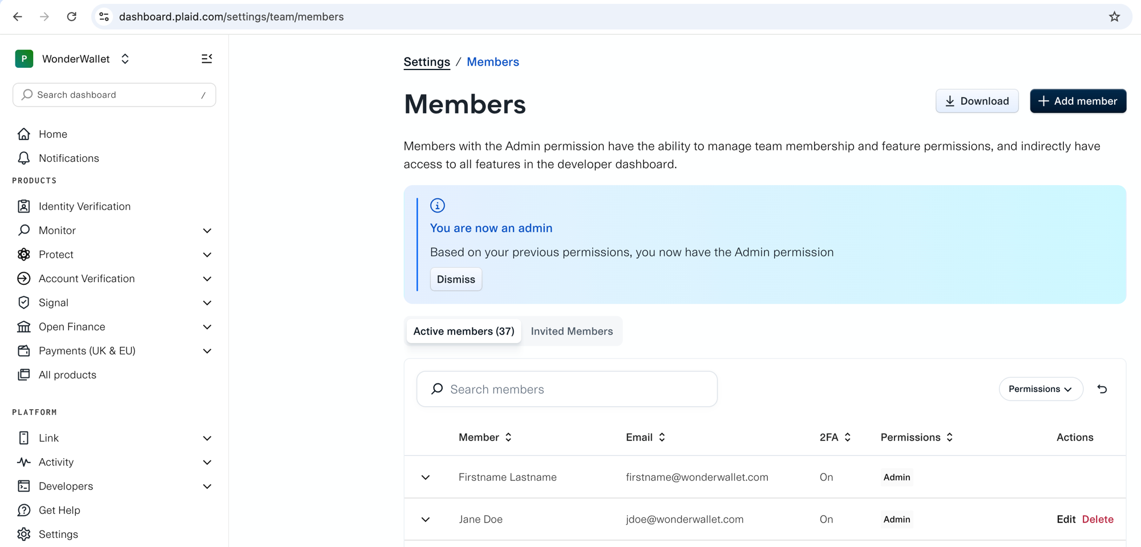
Task: Open Get Help
Action: pos(59,510)
